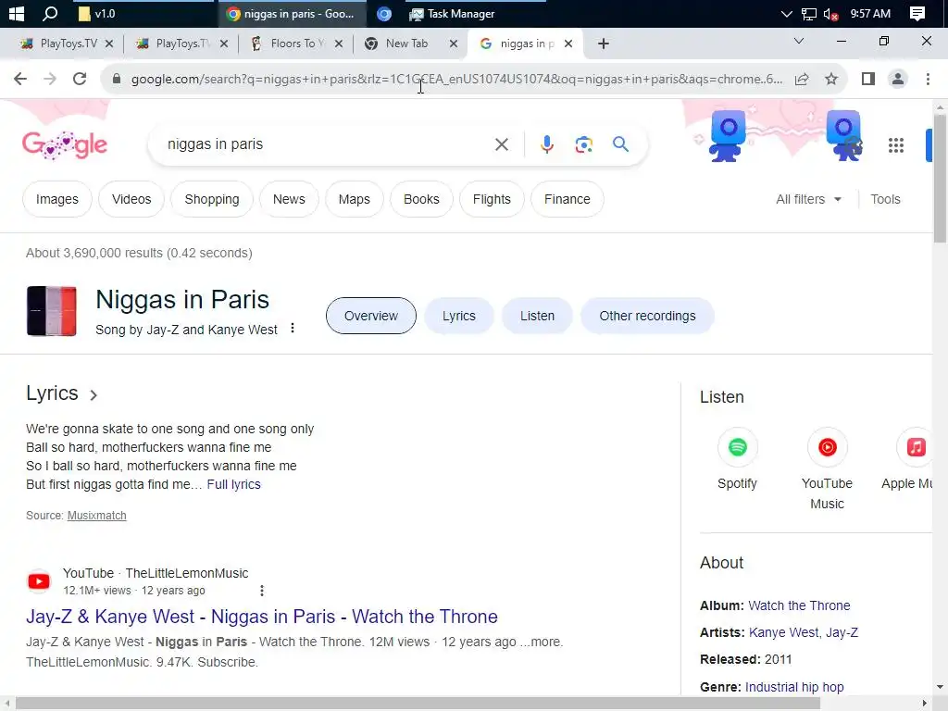948x711 pixels.
Task: Open the Google apps grid
Action: [x=896, y=145]
